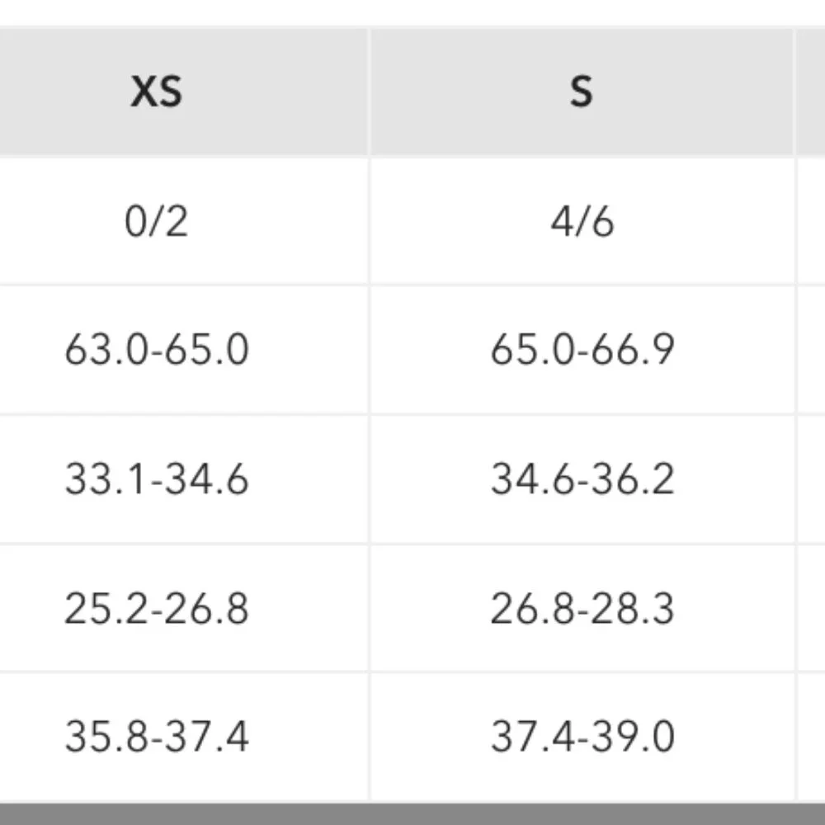The height and width of the screenshot is (825, 825).
Task: Select the 37.4-39.0 cell in S column
Action: coord(582,737)
